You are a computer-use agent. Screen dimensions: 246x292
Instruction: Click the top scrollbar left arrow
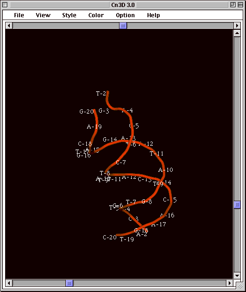(9, 26)
